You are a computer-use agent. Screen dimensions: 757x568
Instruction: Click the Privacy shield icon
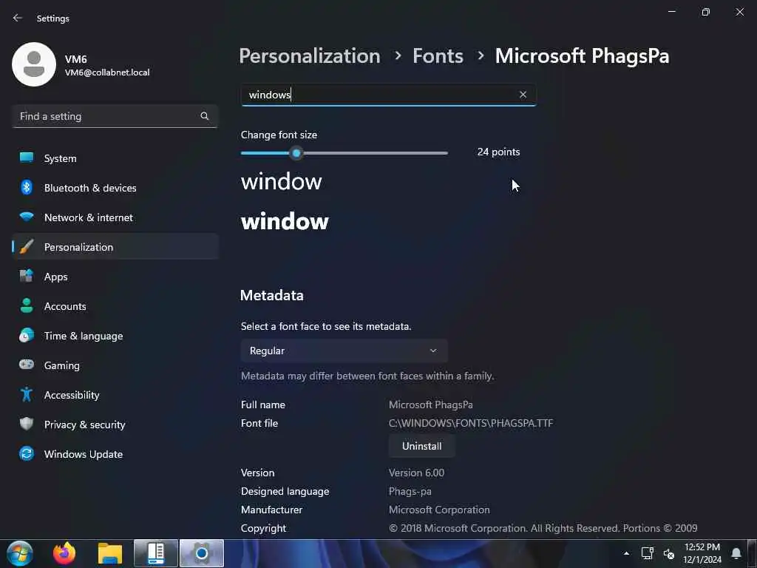point(27,424)
